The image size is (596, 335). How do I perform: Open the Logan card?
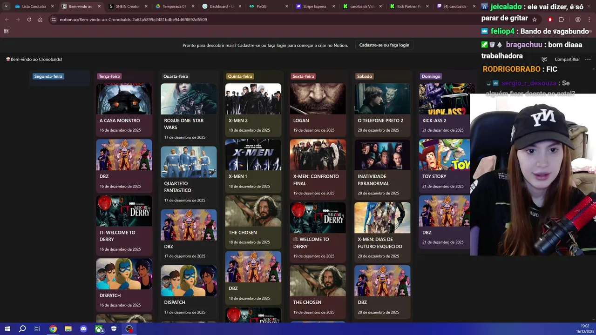[x=318, y=110]
